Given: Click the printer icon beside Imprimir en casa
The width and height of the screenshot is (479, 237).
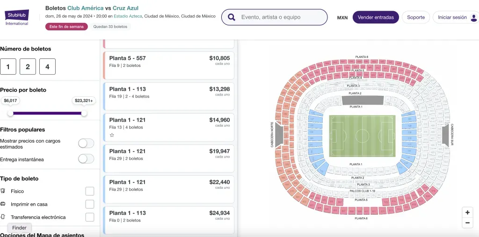Looking at the screenshot, I should pyautogui.click(x=3, y=204).
